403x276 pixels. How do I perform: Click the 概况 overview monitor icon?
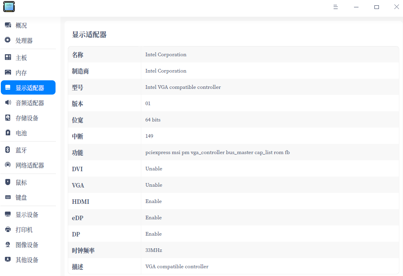pos(8,25)
